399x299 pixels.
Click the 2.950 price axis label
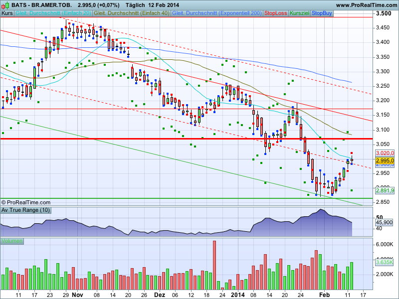click(383, 173)
